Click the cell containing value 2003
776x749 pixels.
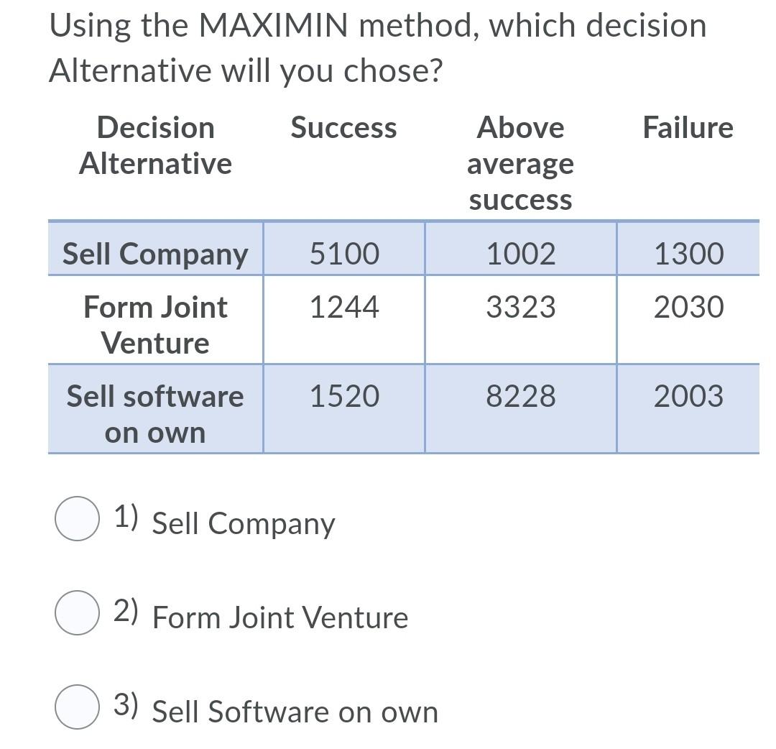coord(689,396)
